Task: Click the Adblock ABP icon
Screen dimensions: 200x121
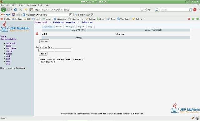Action: click(x=195, y=10)
